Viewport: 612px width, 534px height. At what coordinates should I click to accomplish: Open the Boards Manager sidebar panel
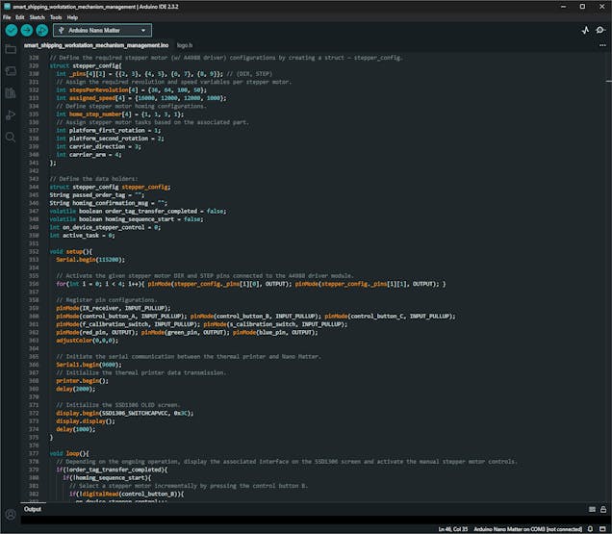tap(11, 71)
